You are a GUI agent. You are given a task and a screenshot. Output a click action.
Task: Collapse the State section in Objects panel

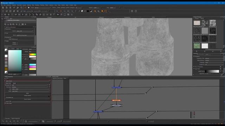tap(5, 41)
